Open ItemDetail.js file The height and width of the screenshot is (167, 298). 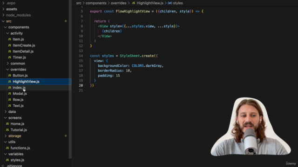coord(23,51)
